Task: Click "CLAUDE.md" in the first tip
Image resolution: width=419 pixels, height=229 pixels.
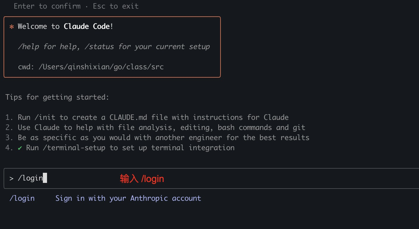Action: (x=128, y=117)
